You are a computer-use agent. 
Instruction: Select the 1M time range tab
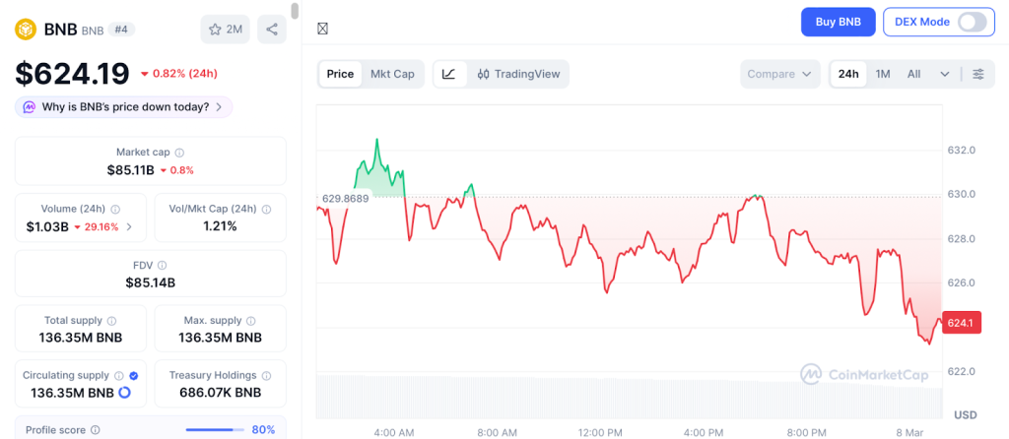(883, 74)
